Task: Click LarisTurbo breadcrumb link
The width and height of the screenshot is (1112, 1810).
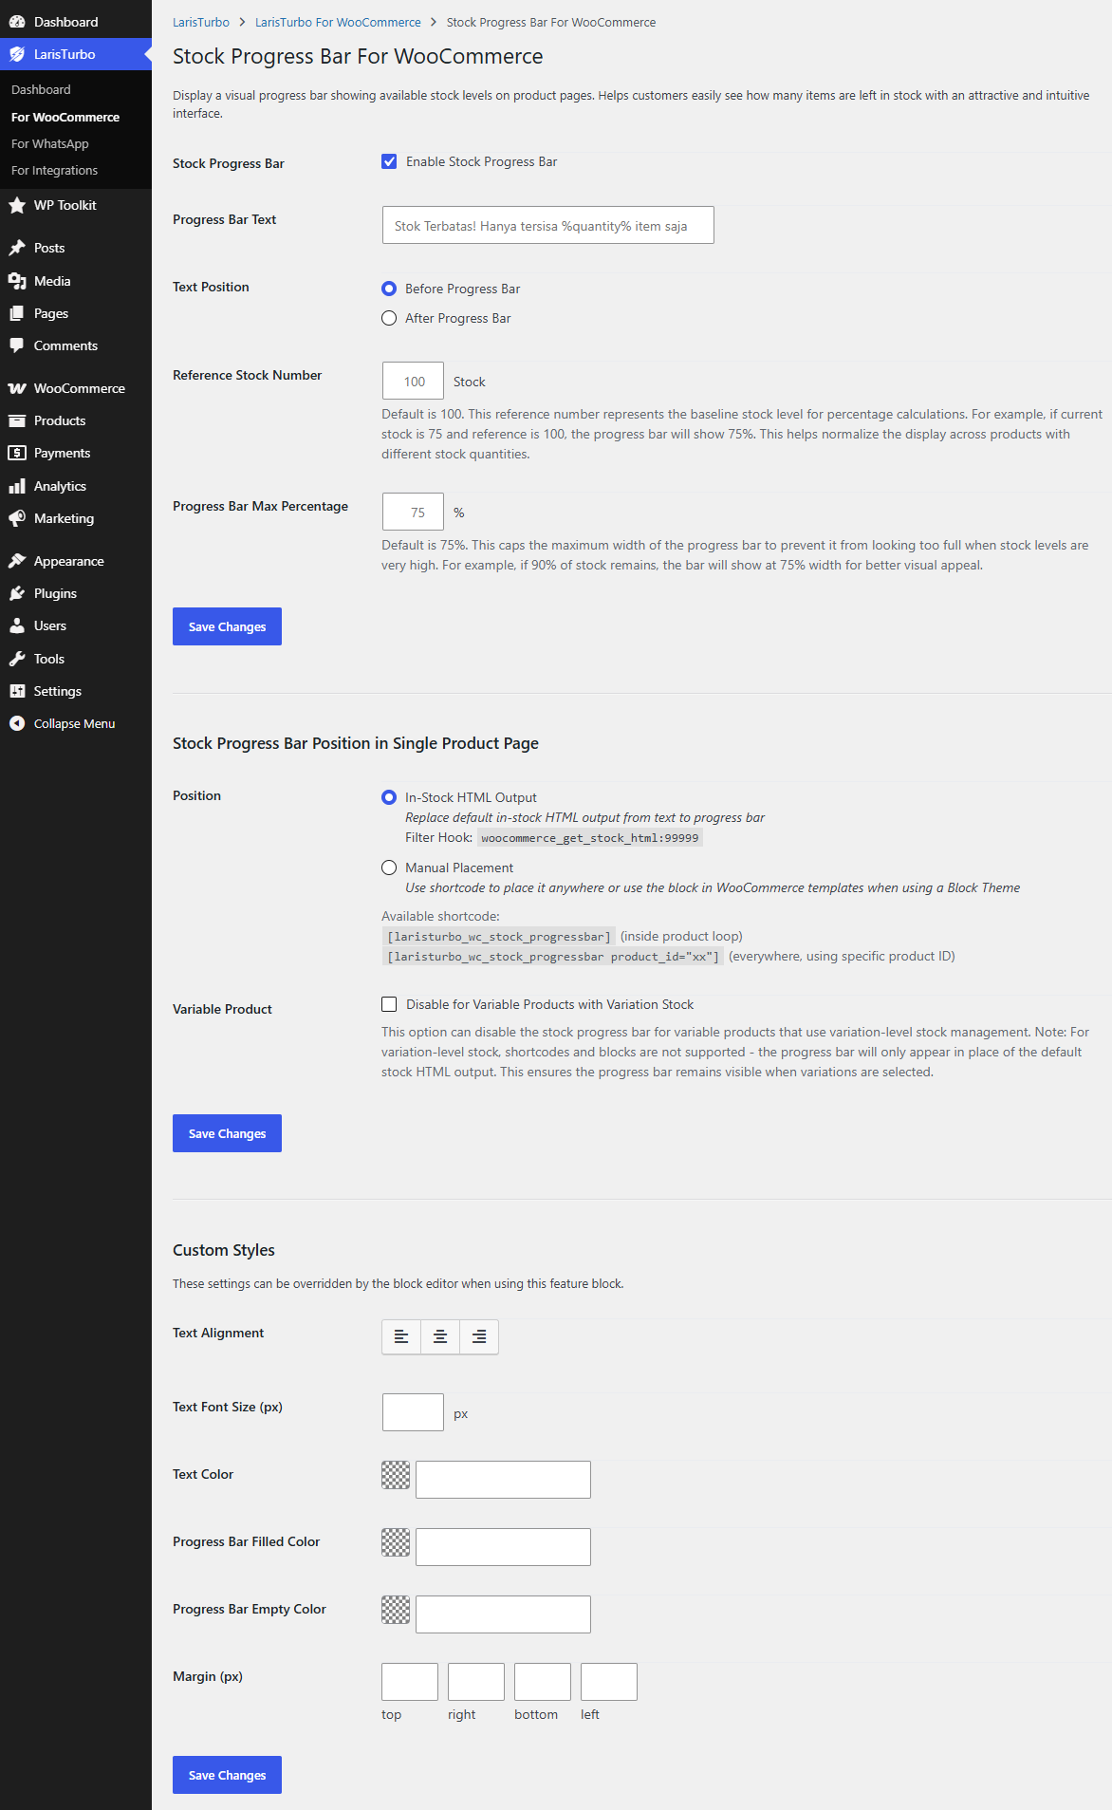Action: pos(201,22)
